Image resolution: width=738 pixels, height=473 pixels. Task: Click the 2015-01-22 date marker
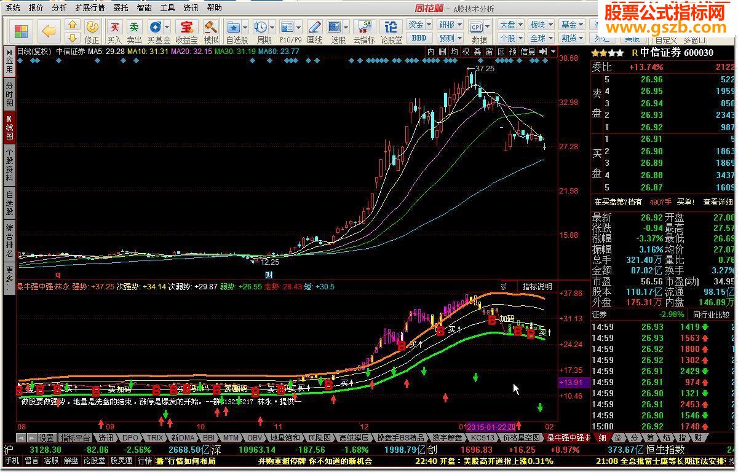(491, 426)
